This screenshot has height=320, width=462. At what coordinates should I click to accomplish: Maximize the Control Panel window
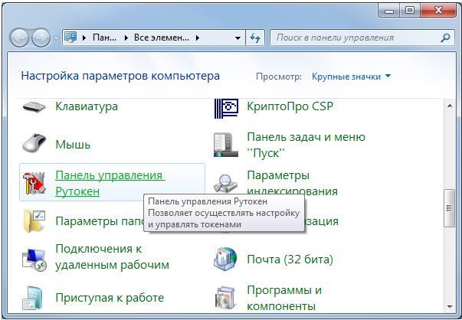coord(410,11)
